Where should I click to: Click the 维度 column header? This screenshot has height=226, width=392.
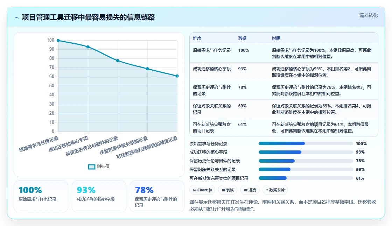coord(197,38)
